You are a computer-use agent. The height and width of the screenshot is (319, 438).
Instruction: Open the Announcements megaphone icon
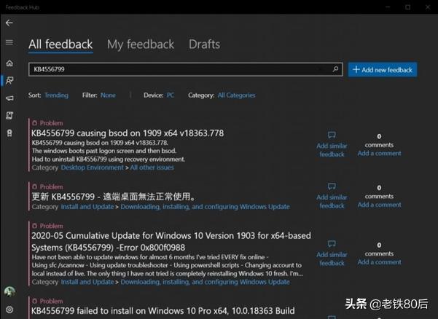coord(9,98)
